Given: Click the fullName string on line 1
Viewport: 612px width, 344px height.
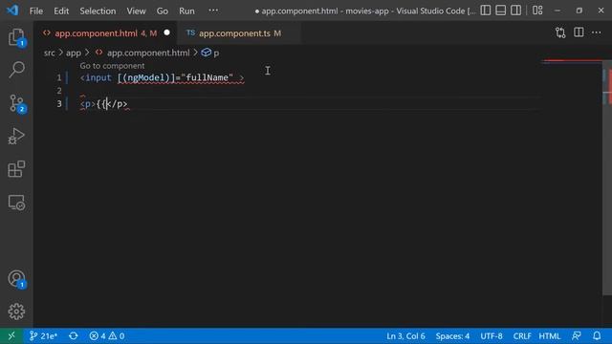Looking at the screenshot, I should [207, 77].
